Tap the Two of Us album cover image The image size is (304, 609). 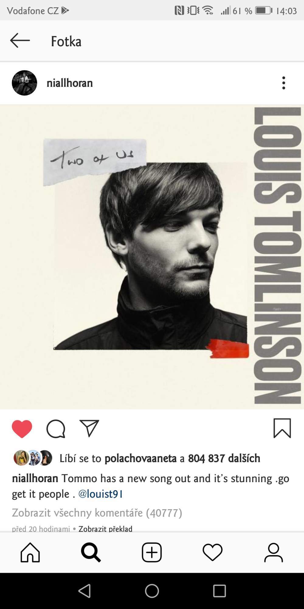click(152, 257)
